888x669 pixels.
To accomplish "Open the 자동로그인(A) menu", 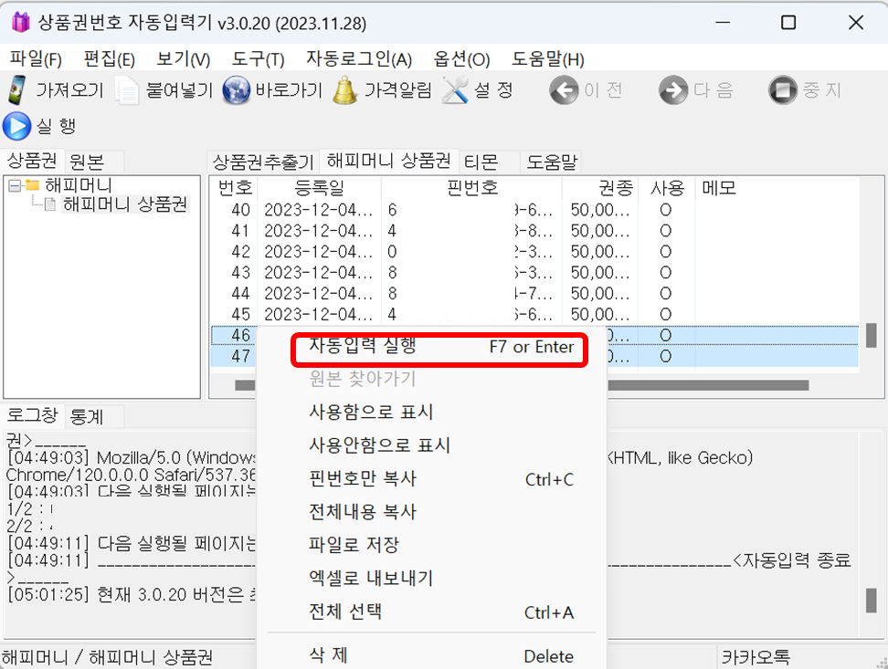I will [x=359, y=58].
